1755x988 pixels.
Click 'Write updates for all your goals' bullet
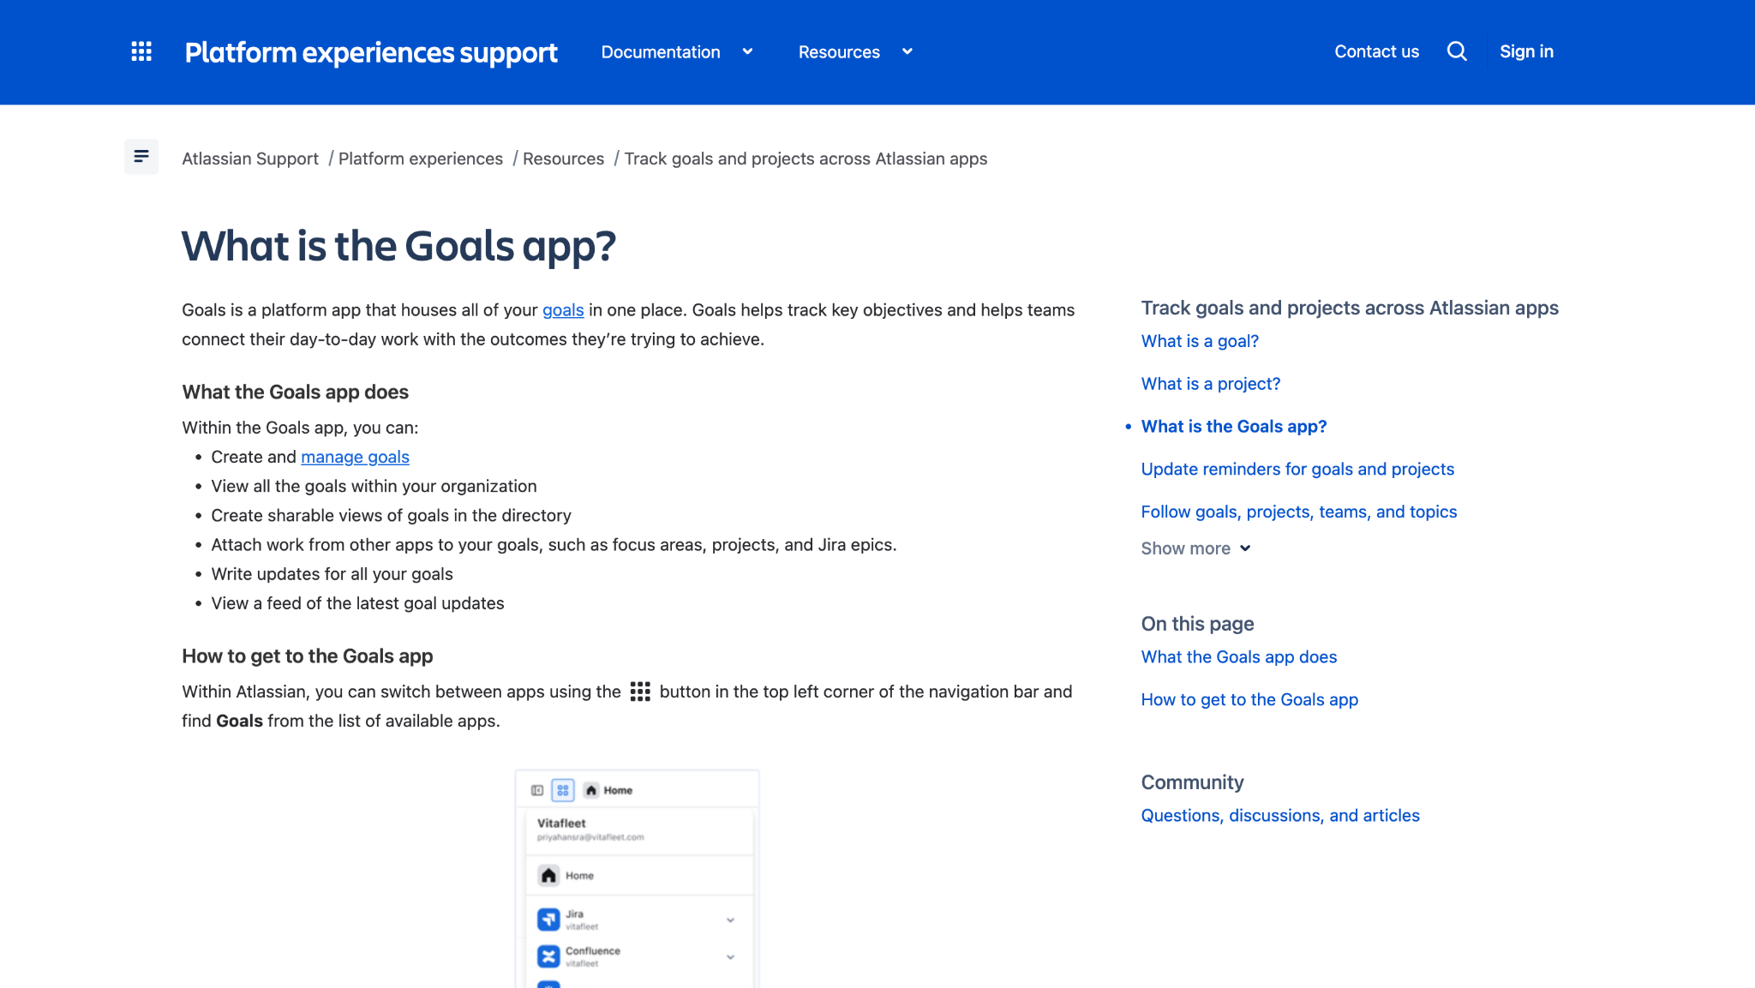(332, 574)
